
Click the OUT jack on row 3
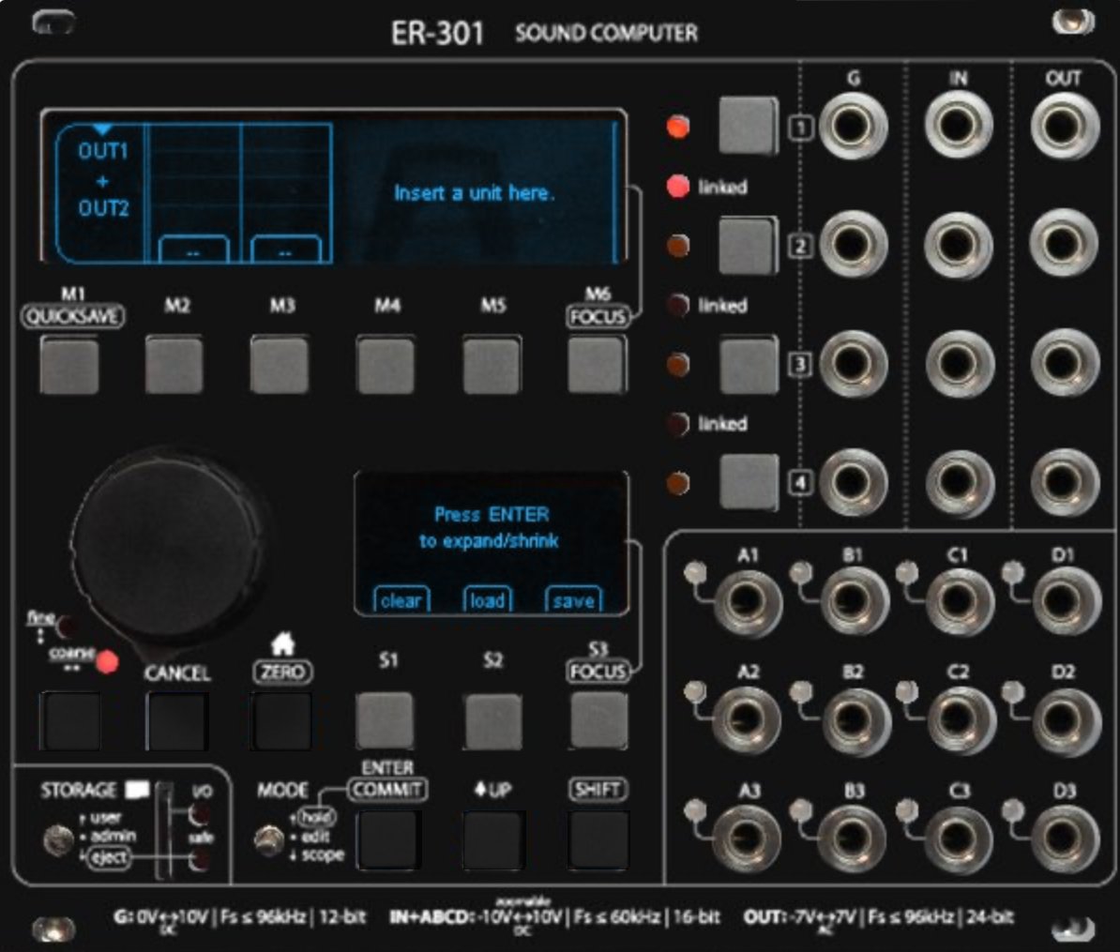pyautogui.click(x=1064, y=364)
